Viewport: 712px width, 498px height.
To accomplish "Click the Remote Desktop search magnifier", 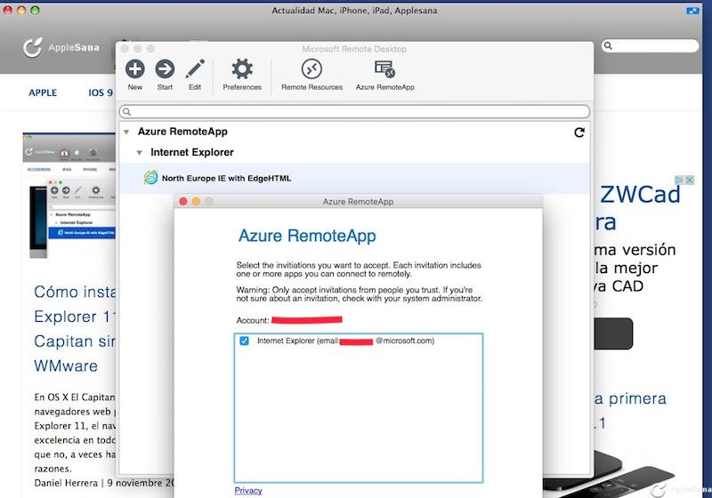I will coord(127,111).
